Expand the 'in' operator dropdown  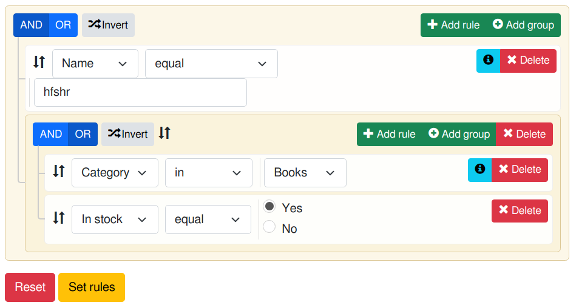coord(209,173)
